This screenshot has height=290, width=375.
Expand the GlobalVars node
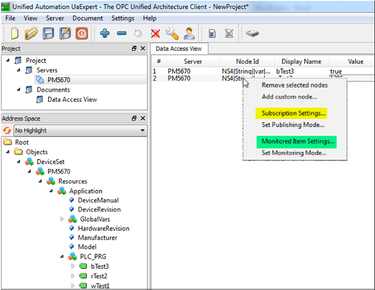[x=62, y=219]
